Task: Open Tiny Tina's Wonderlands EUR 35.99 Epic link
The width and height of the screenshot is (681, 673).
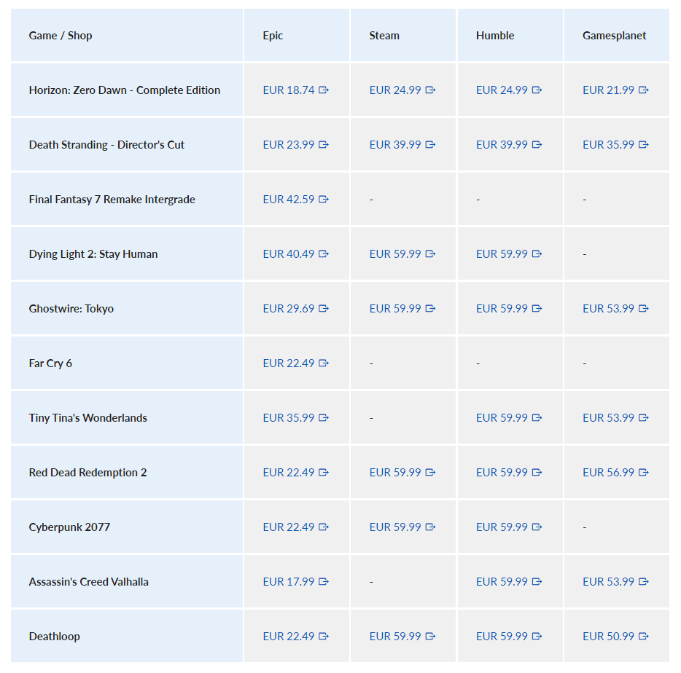Action: pos(289,418)
